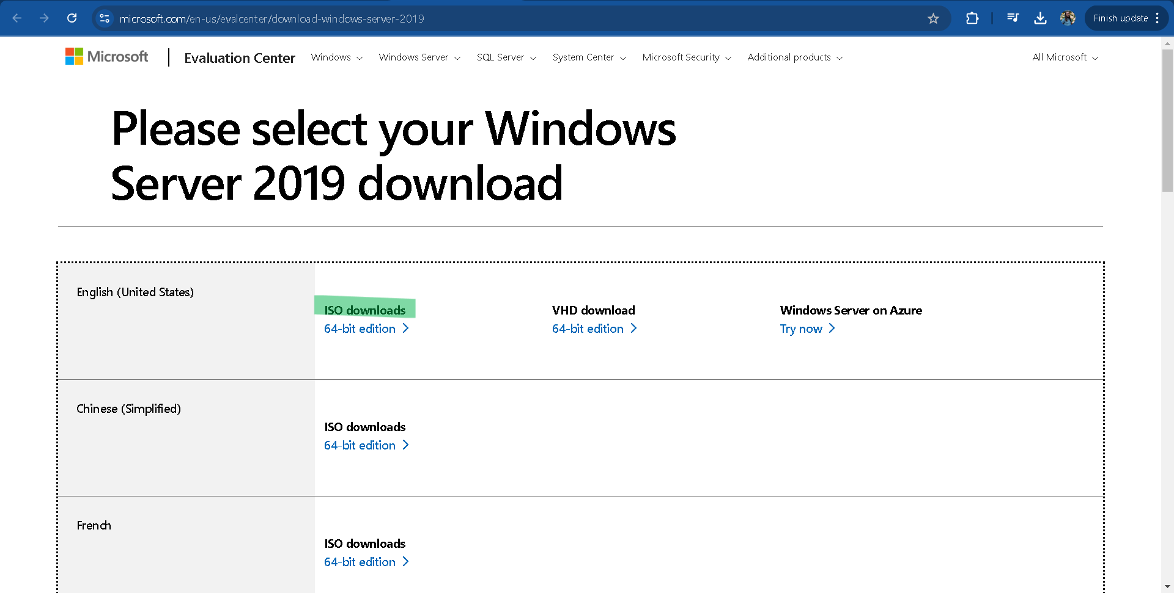Screen dimensions: 1174x593
Task: Expand the SQL Server navigation menu
Action: click(x=506, y=57)
